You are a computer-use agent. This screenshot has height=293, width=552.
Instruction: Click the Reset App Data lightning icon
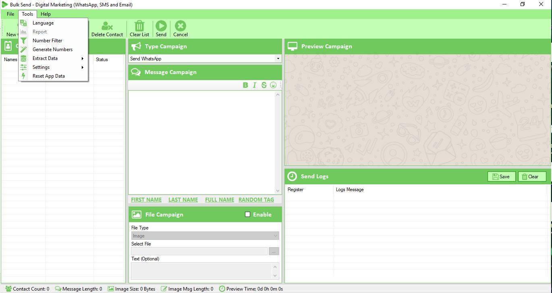(24, 76)
